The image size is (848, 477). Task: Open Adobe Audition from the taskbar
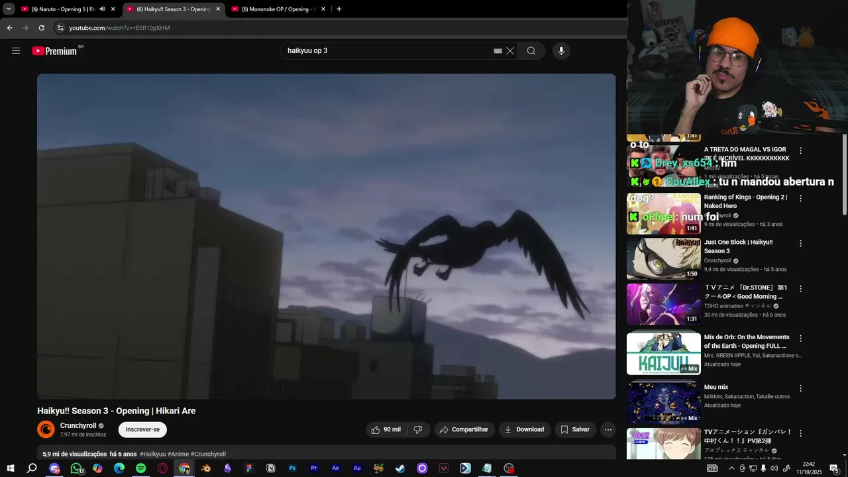pyautogui.click(x=357, y=468)
